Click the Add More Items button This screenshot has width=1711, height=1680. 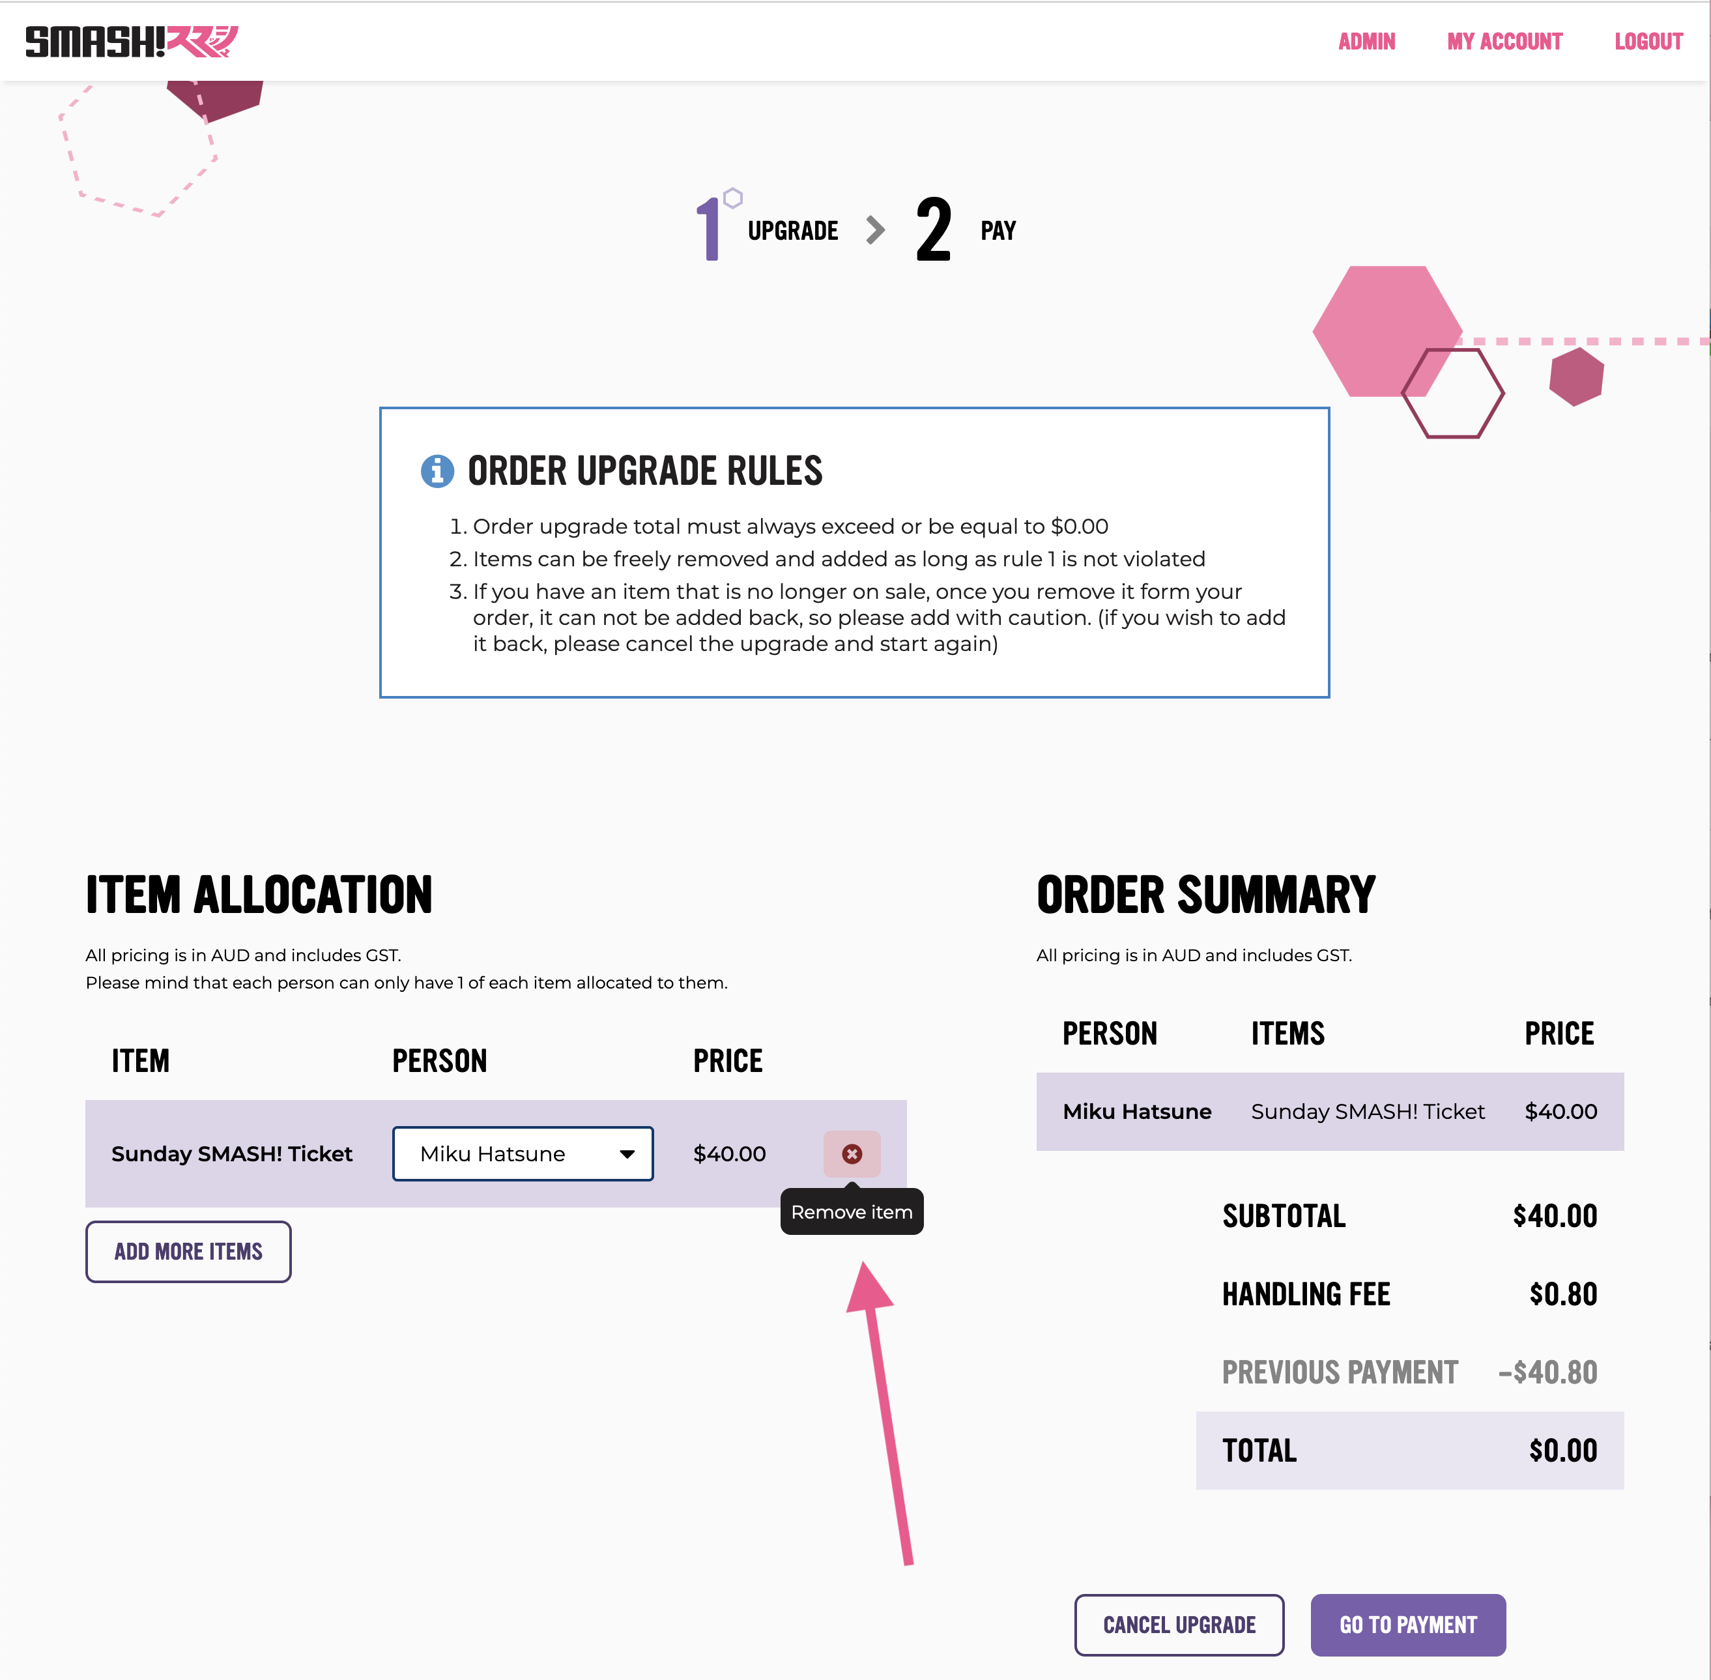189,1251
